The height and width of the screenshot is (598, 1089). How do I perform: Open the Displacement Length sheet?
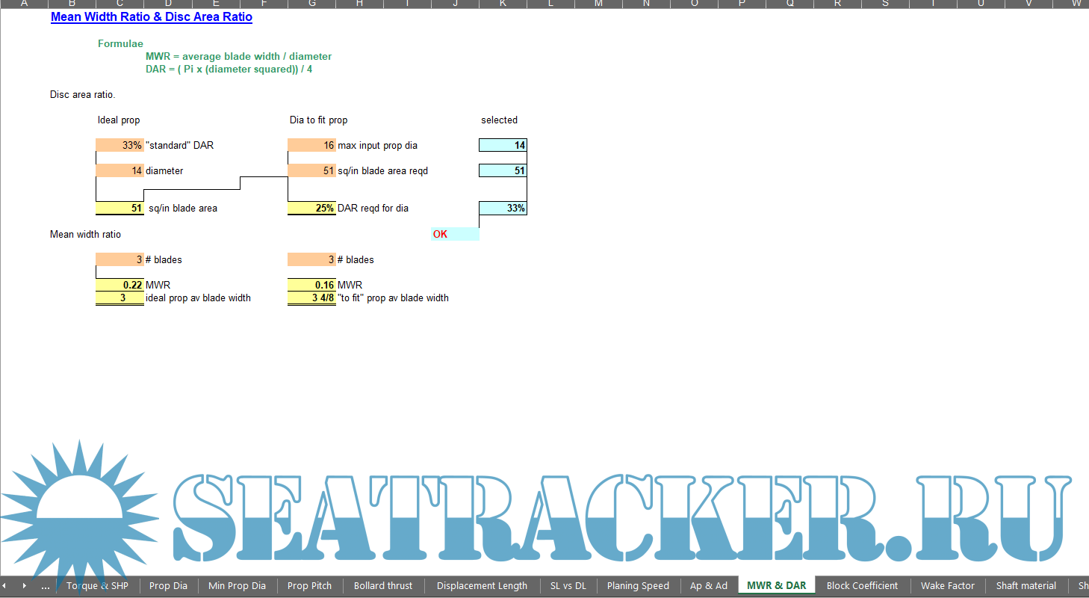pos(482,585)
